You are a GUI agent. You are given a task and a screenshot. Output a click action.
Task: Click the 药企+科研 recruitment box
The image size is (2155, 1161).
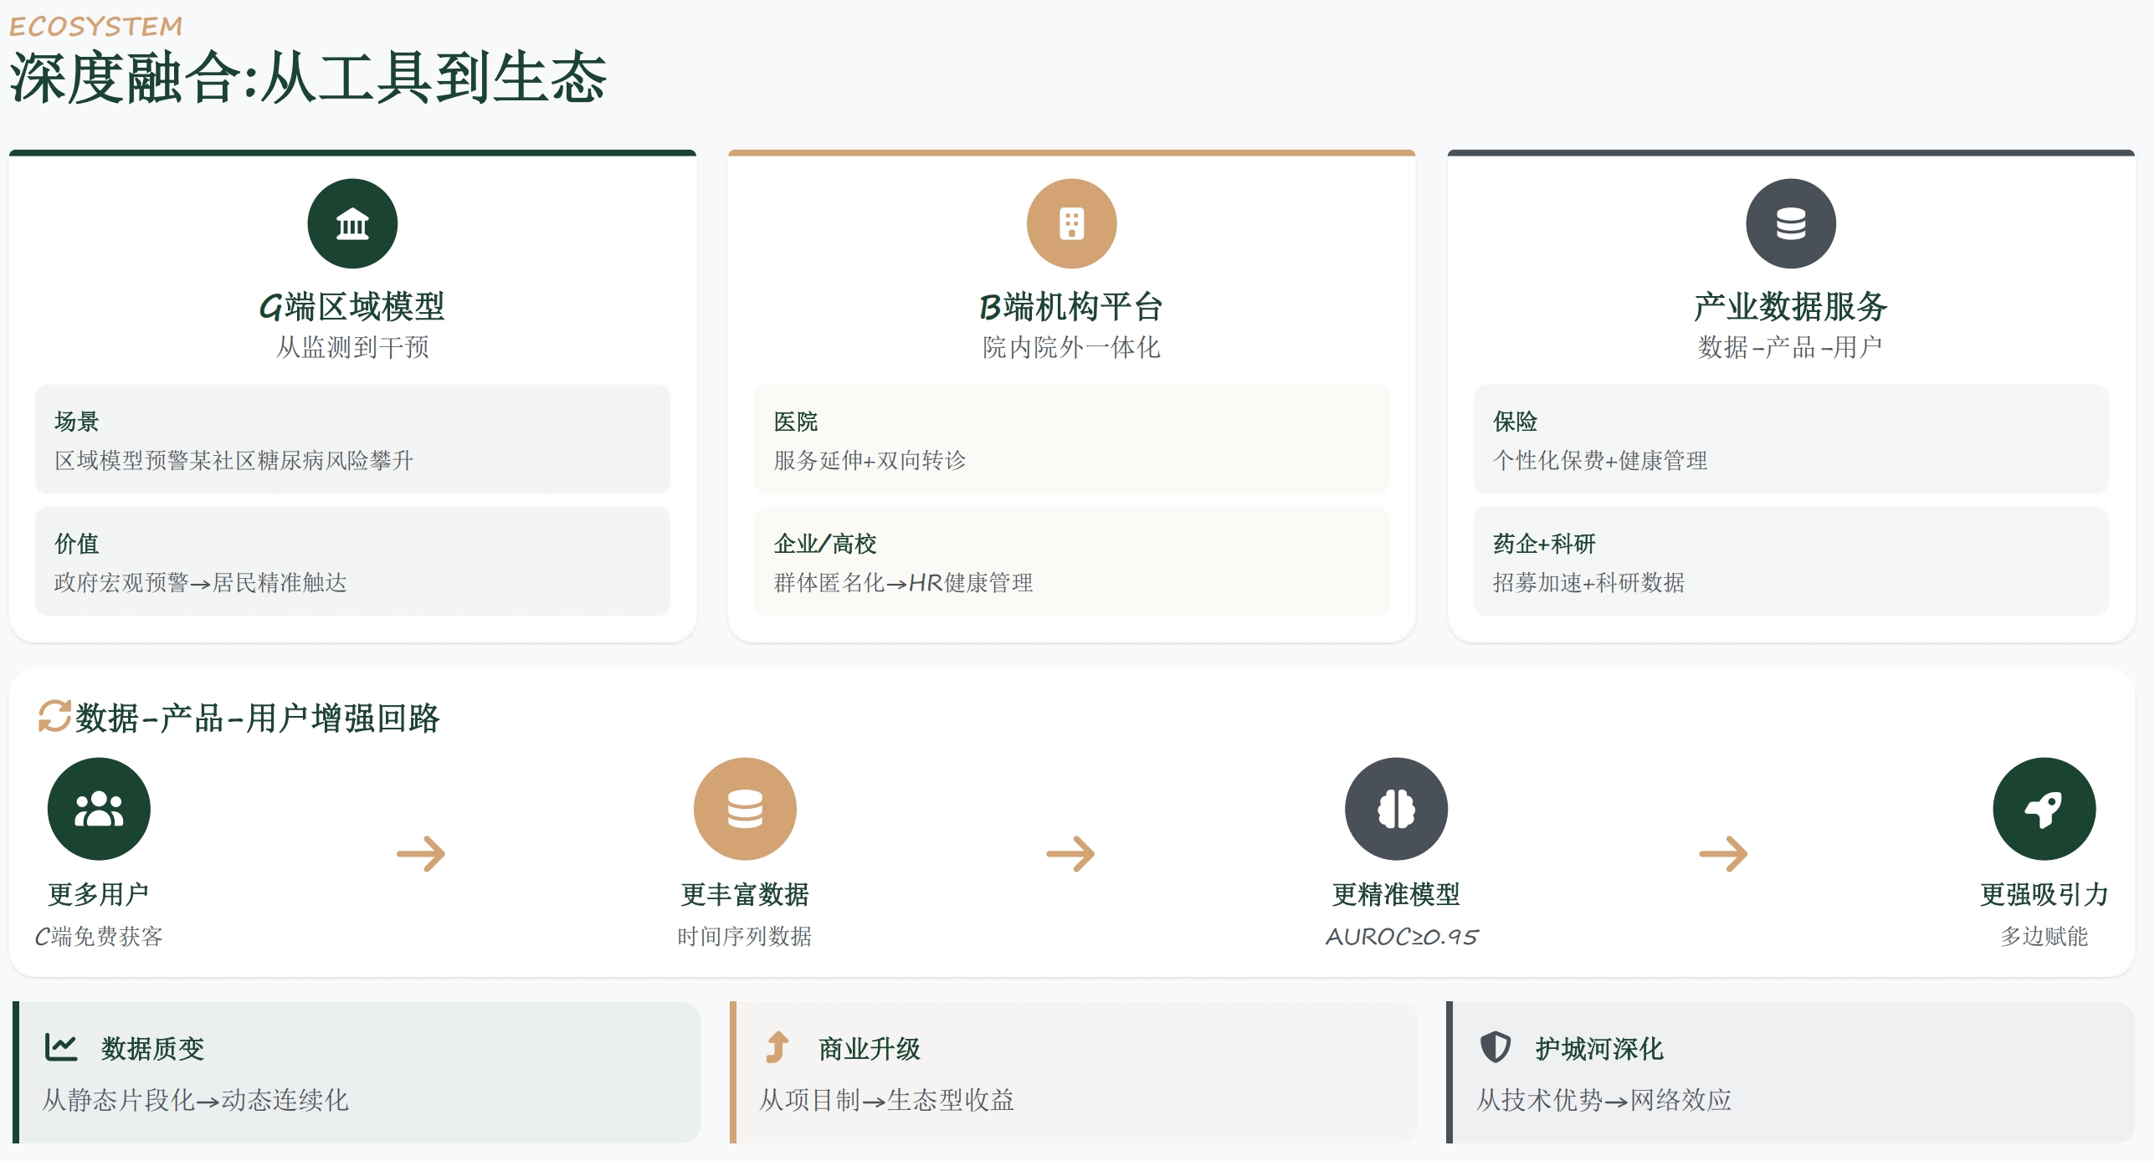coord(1790,561)
